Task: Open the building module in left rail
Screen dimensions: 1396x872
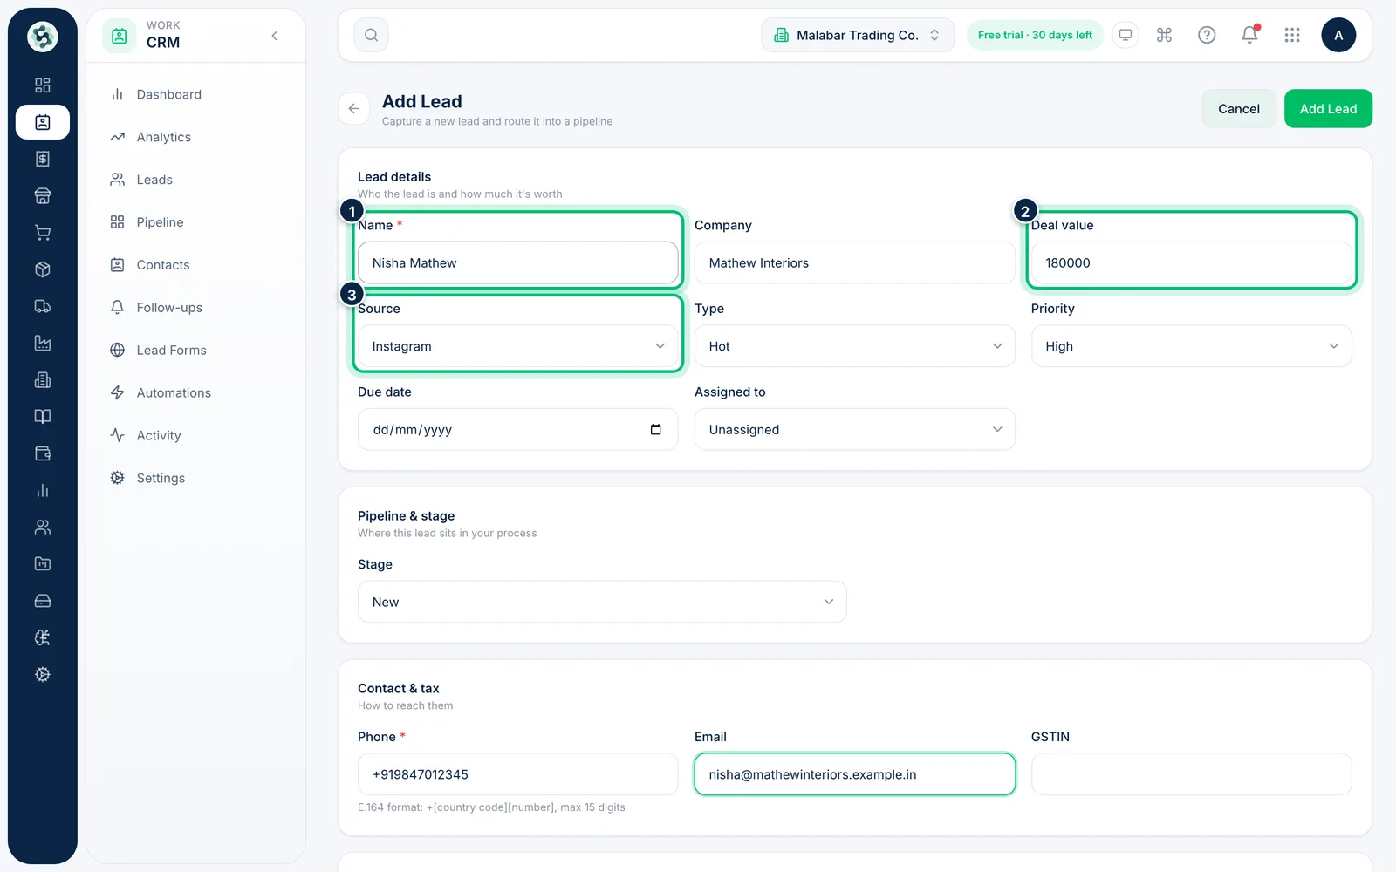Action: [x=43, y=380]
